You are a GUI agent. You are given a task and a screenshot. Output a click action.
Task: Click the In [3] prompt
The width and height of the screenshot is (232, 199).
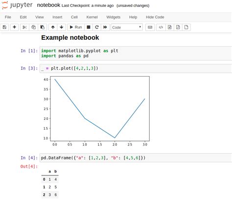click(29, 68)
